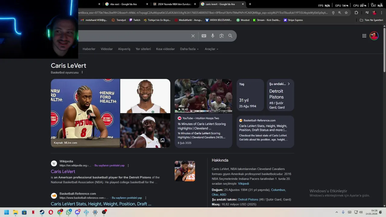Open the Google account avatar menu
This screenshot has height=217, width=386.
pyautogui.click(x=374, y=36)
